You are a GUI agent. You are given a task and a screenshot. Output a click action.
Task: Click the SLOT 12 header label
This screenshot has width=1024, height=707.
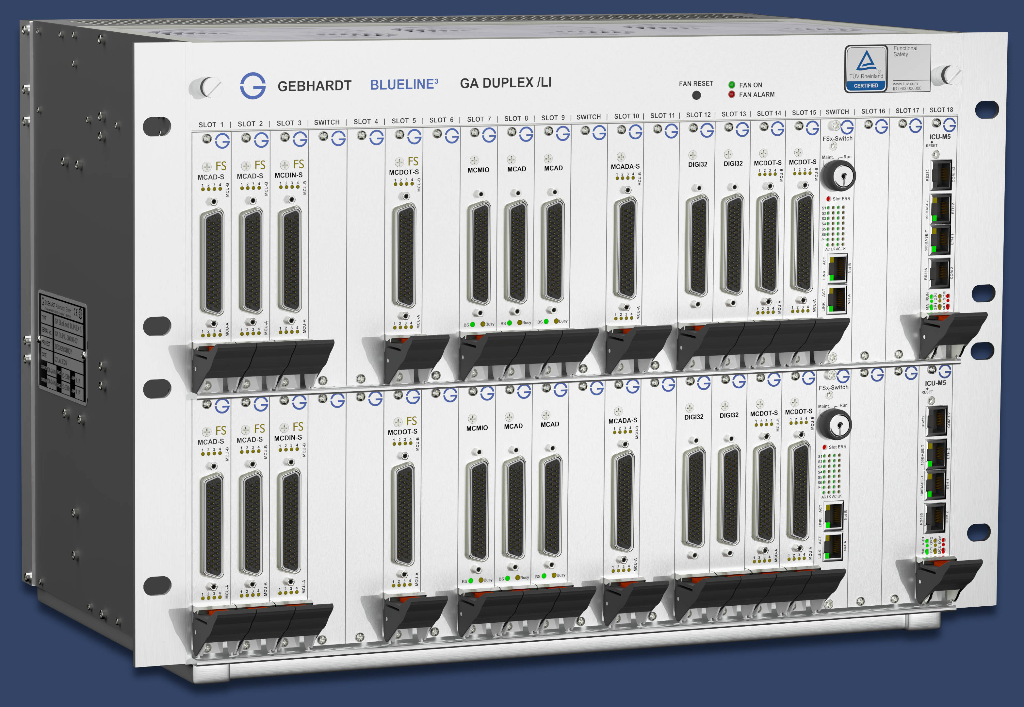tap(698, 115)
